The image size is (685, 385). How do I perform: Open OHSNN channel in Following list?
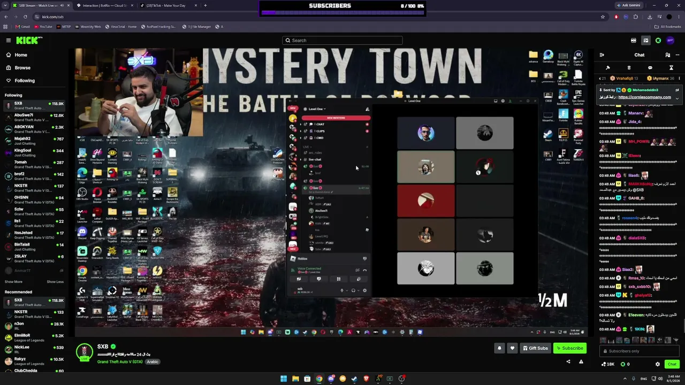pos(34,200)
